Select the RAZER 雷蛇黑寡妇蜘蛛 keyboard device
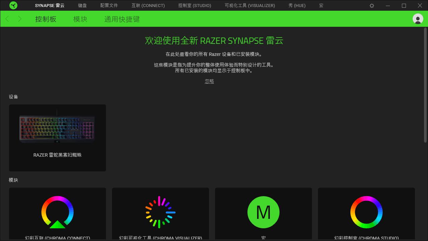The image size is (428, 241). pyautogui.click(x=57, y=137)
